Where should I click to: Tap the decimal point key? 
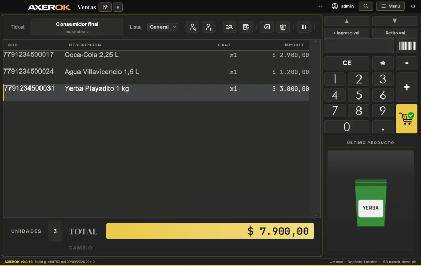click(383, 126)
